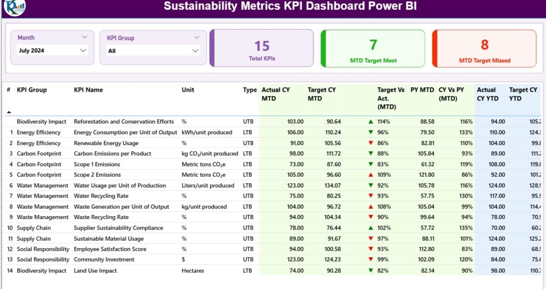Click green down arrow in Scope 1 Emissions row
Image resolution: width=546 pixels, height=289 pixels.
pos(370,164)
